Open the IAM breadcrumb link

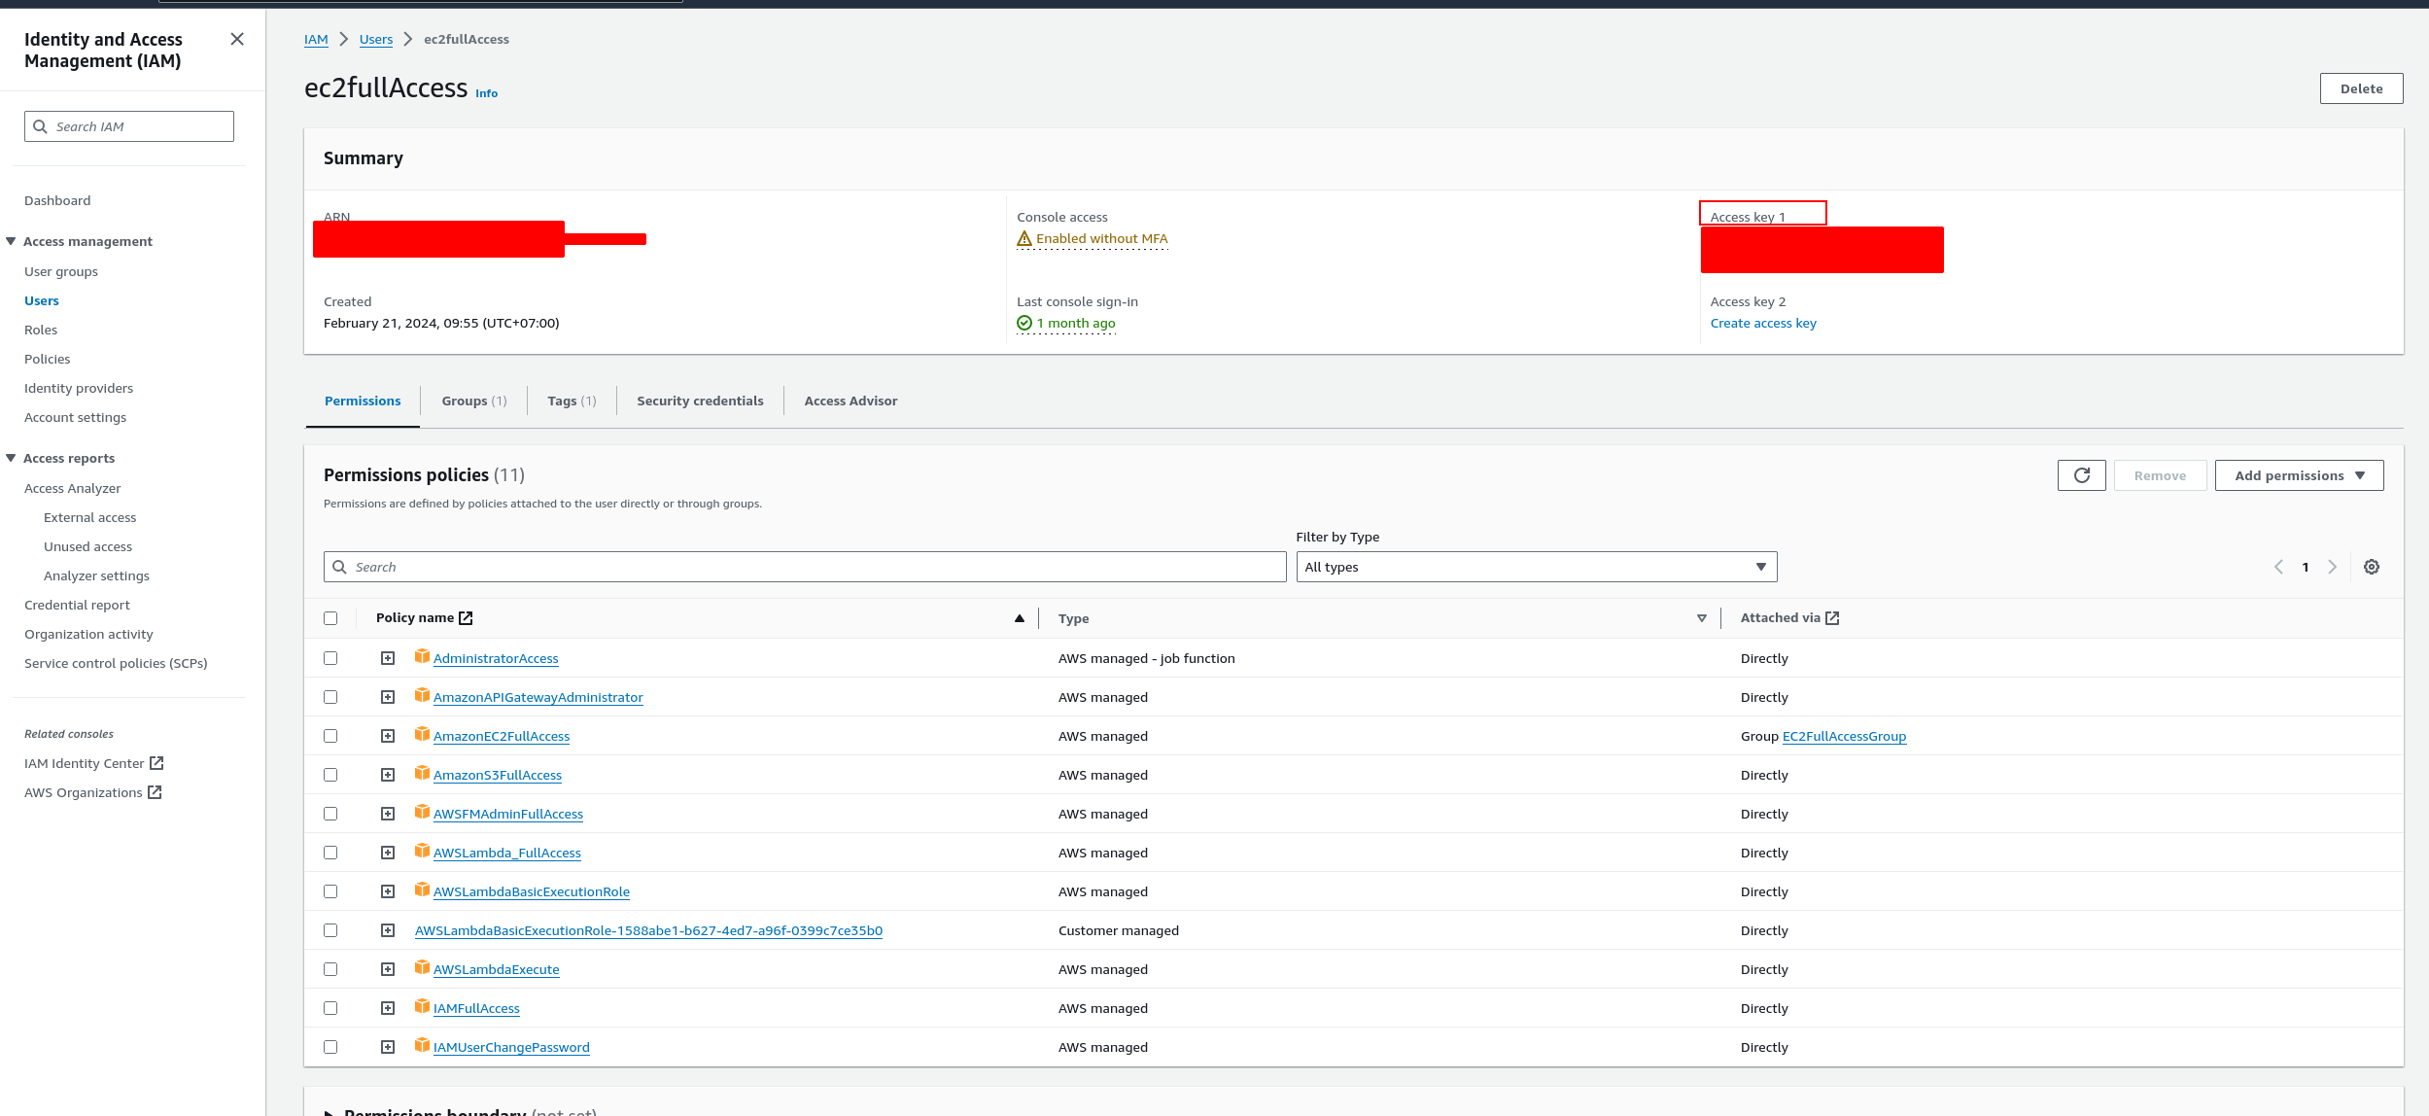point(316,39)
